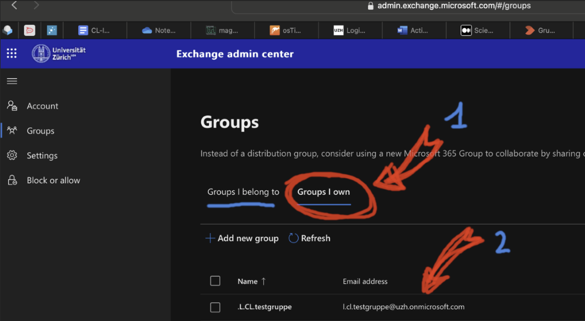
Task: Click the Email address column header
Action: (x=365, y=282)
